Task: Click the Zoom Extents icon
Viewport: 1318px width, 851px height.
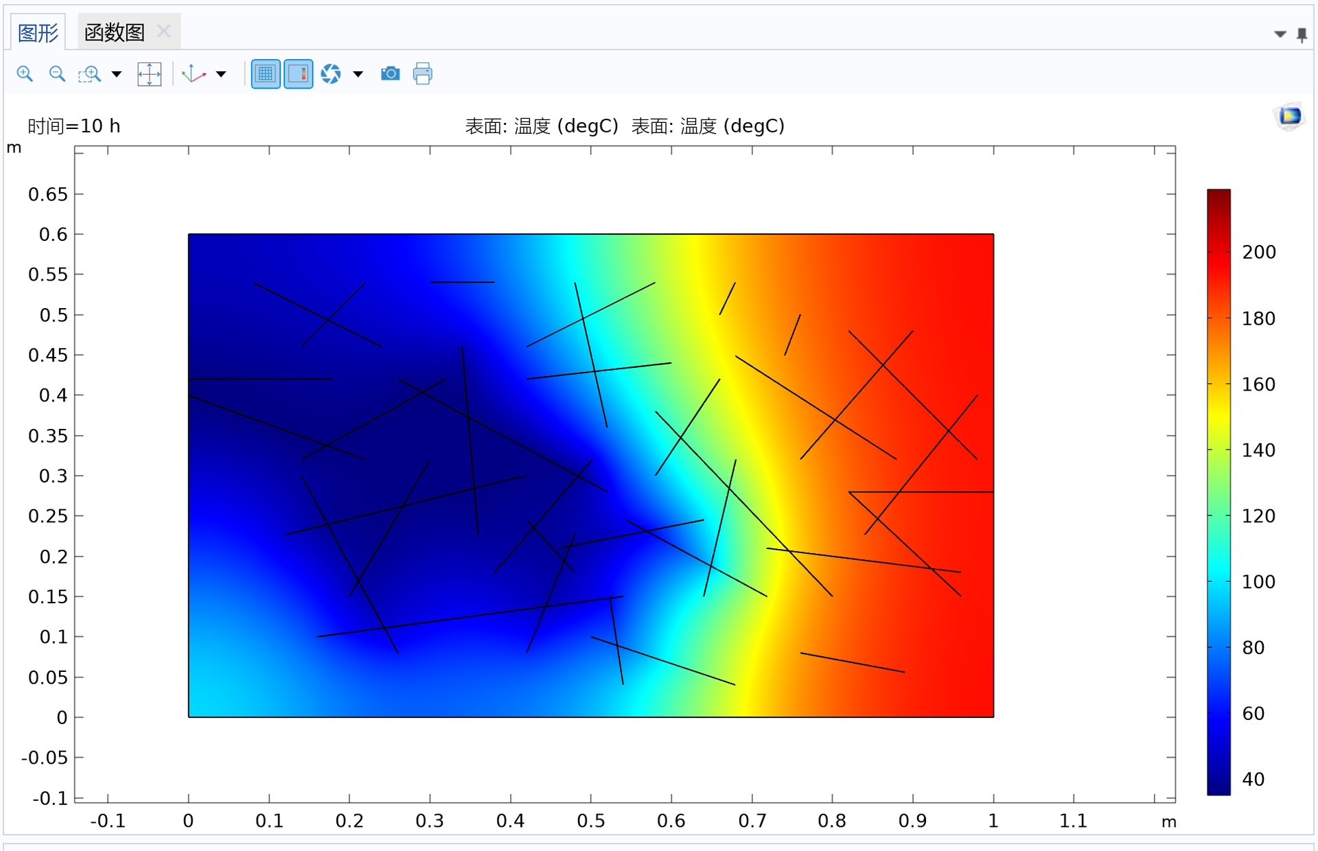Action: point(149,74)
